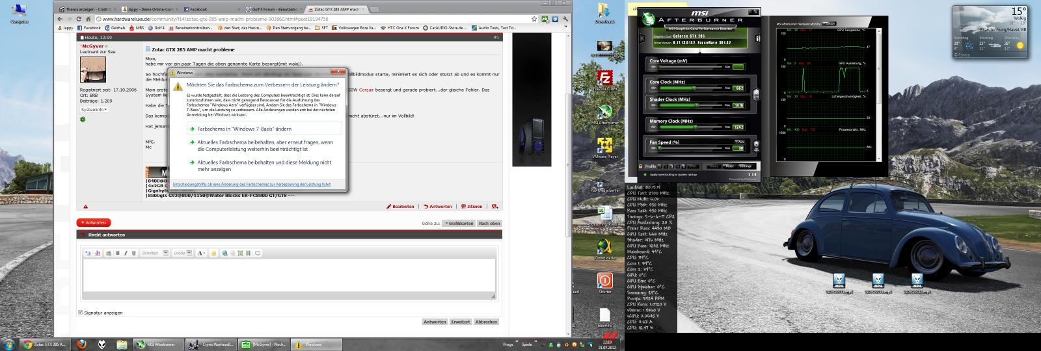Expand the Progs taskbar toolbar chevron
Screen dimensions: 1041x351
(x=517, y=341)
